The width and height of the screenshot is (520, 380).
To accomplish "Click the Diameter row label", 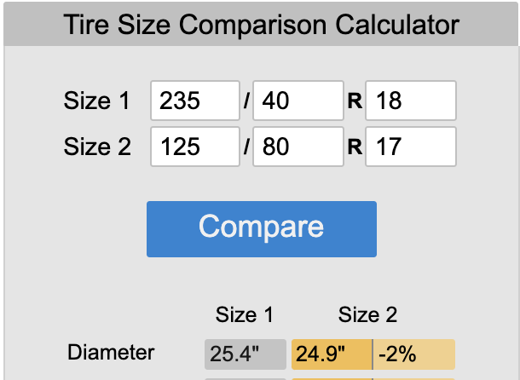I will click(x=111, y=352).
